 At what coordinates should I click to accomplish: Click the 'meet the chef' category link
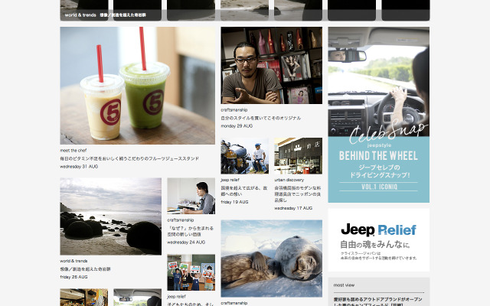pos(73,151)
